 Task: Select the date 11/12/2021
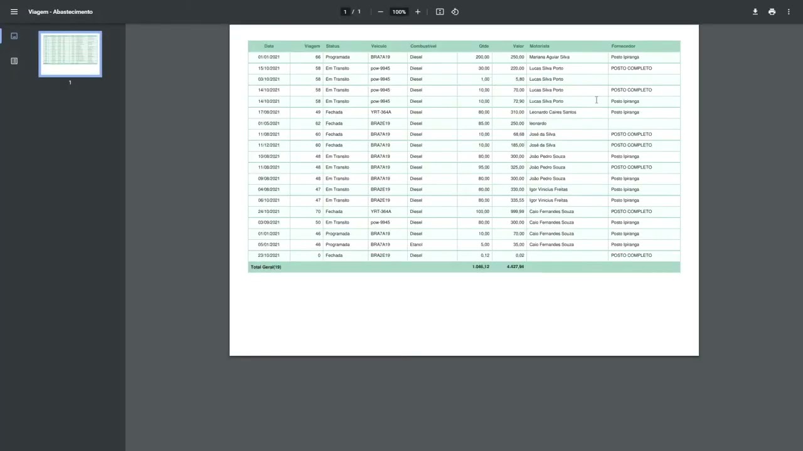269,145
